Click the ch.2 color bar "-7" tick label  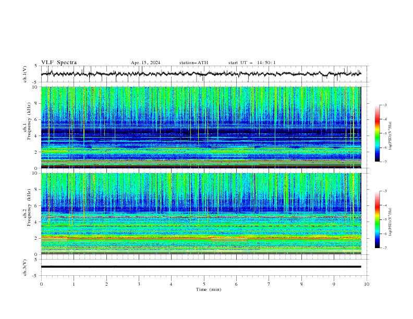[384, 248]
